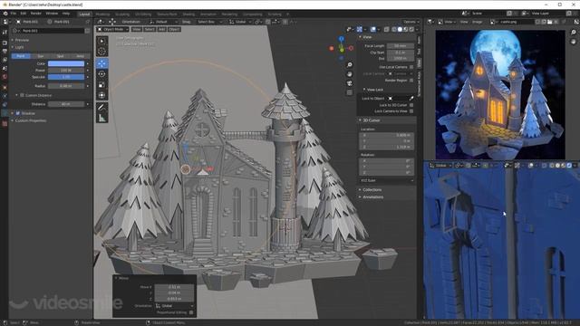Open the Object Data light properties tab

[5, 113]
